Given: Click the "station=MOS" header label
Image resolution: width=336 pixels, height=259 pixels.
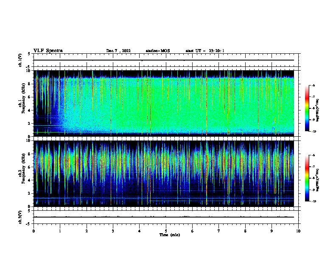Looking at the screenshot, I should click(158, 51).
